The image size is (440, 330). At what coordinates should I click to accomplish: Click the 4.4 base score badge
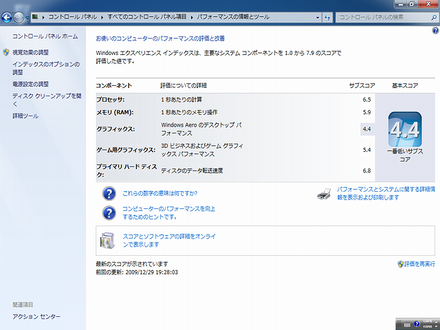(405, 129)
